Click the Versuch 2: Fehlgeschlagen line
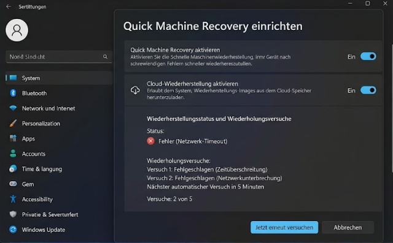This screenshot has width=393, height=243. pyautogui.click(x=214, y=178)
